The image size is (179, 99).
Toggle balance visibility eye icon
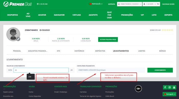point(158,4)
